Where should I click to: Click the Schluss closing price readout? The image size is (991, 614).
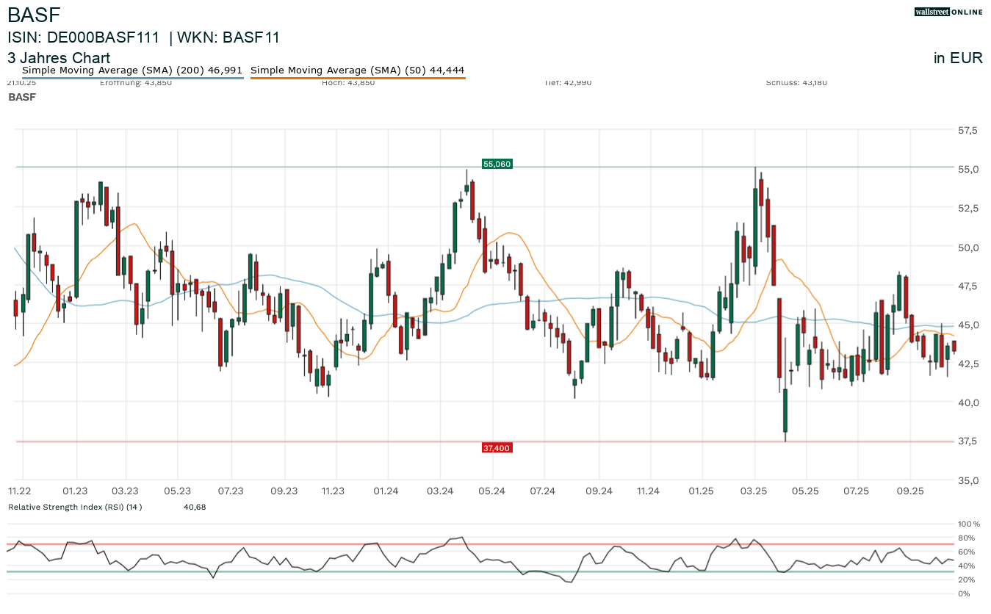pos(796,82)
